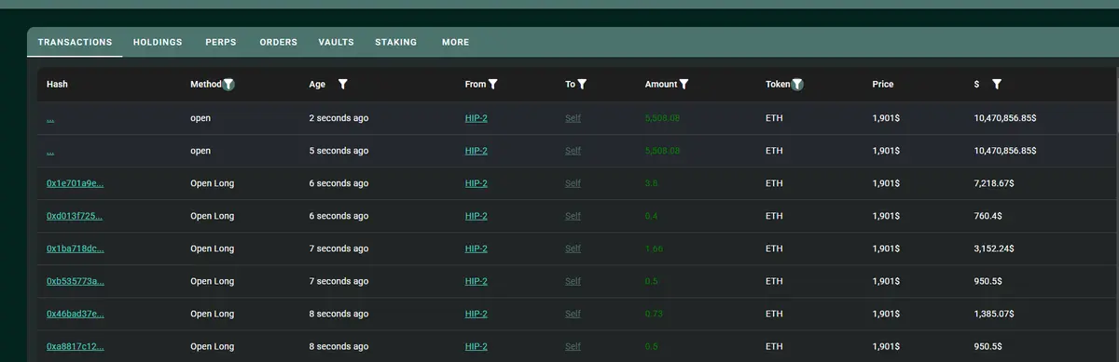The image size is (1119, 362).
Task: Click HIP-2 sender in 0xb535773a row
Action: 477,281
